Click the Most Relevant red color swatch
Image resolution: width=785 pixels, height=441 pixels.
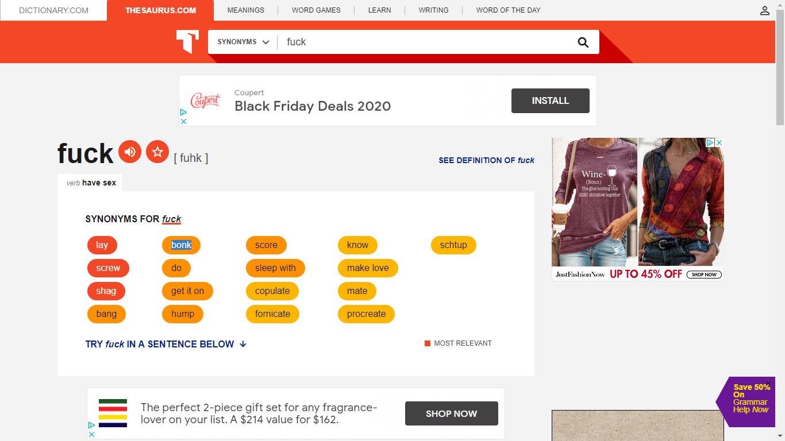click(x=428, y=343)
